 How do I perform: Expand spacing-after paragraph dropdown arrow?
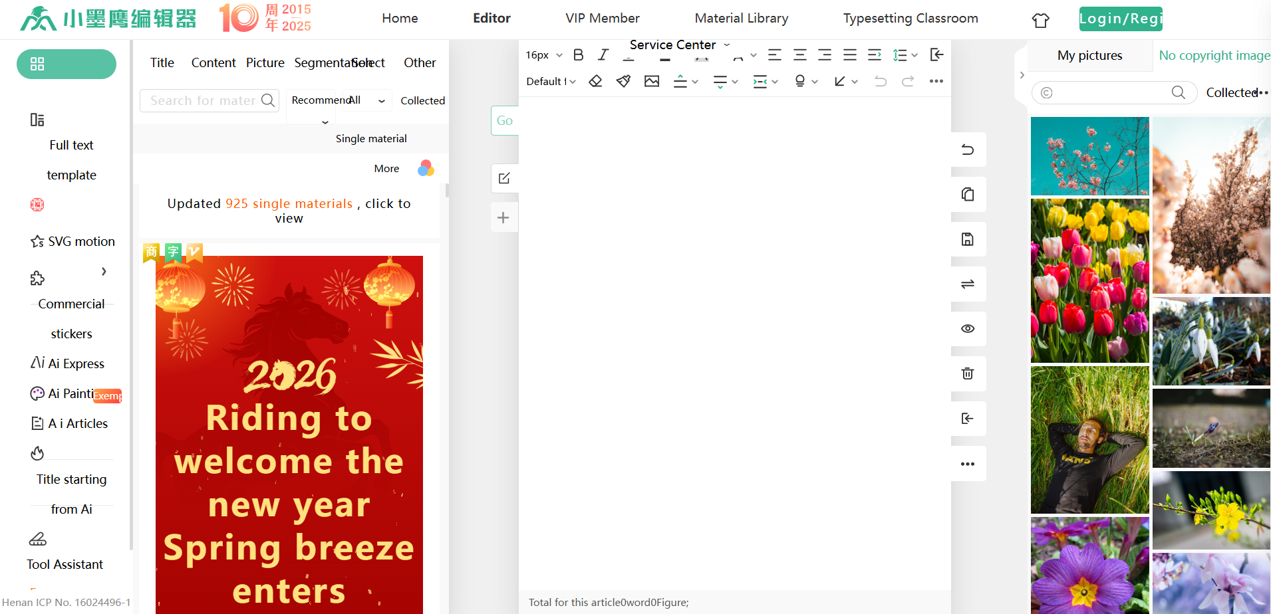(x=735, y=82)
